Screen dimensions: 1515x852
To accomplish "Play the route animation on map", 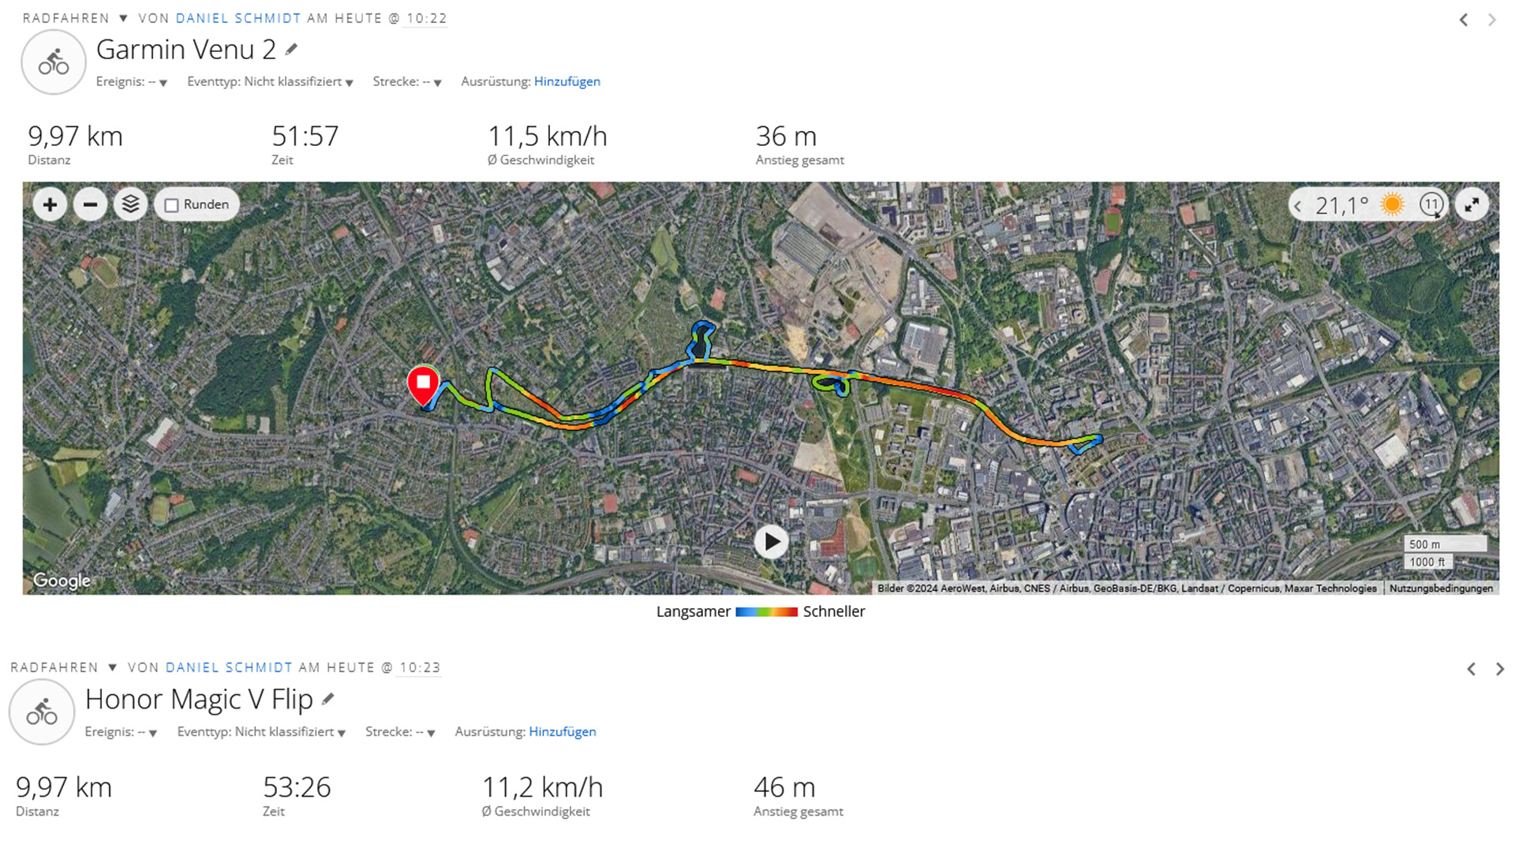I will pos(771,542).
